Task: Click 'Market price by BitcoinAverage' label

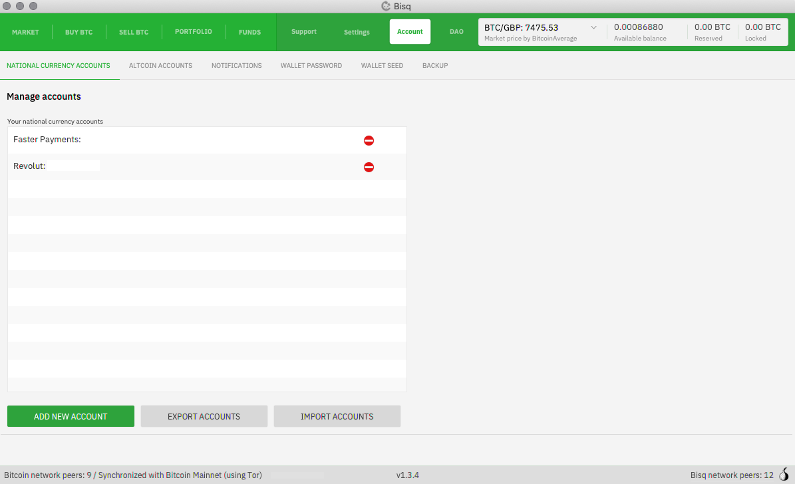Action: [530, 38]
